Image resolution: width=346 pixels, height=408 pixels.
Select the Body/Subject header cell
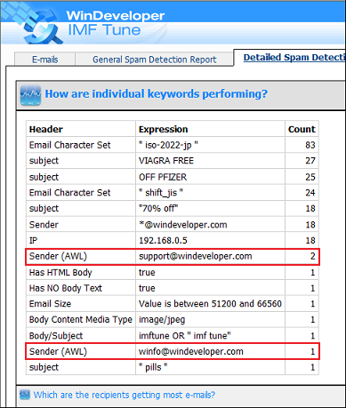pos(81,336)
